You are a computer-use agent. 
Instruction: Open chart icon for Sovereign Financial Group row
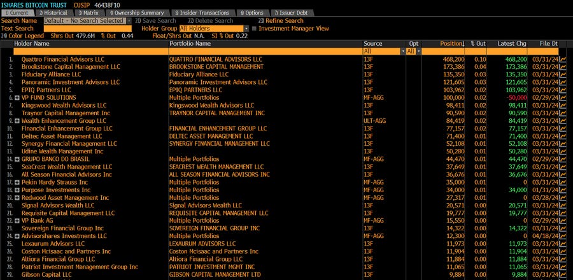click(563, 228)
